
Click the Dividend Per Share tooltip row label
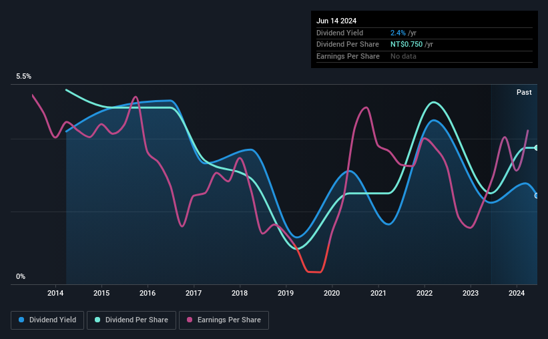(347, 45)
